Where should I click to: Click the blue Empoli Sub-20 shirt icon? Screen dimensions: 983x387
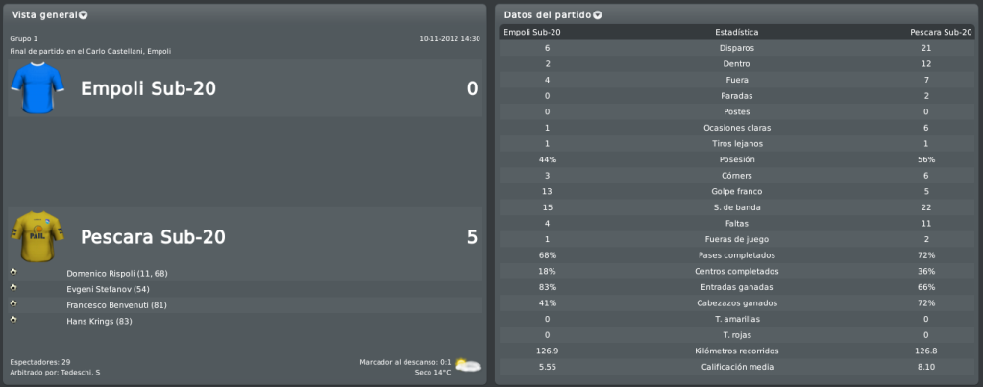pos(37,88)
